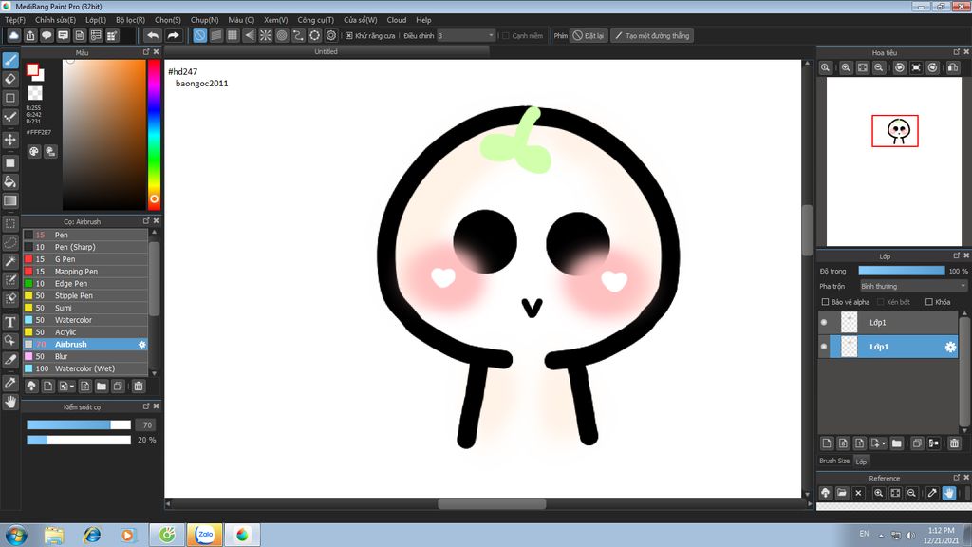Expand the add brush dropdown arrow
This screenshot has height=547, width=972.
(72, 387)
